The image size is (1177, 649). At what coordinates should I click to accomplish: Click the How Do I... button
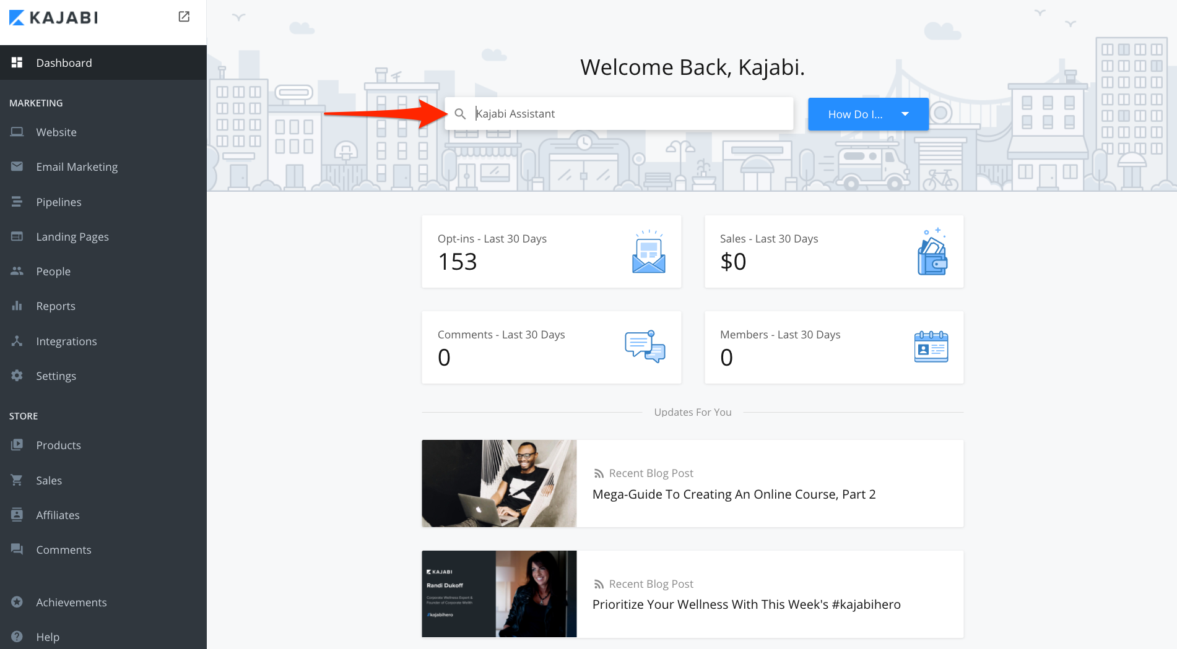[x=868, y=114]
